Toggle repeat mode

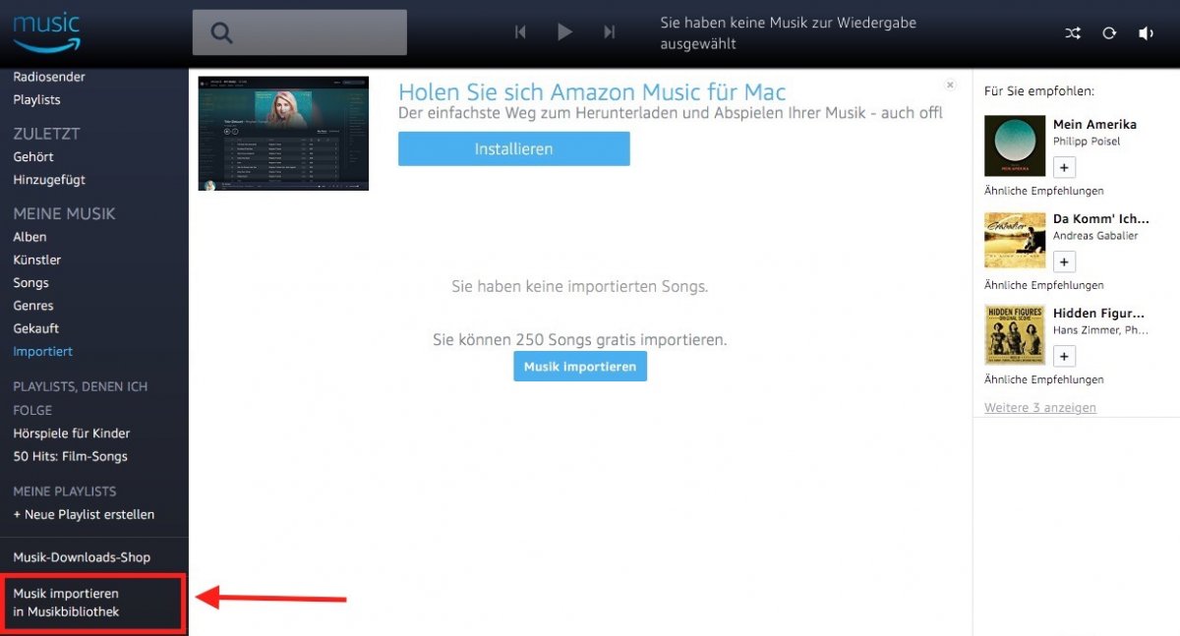coord(1109,33)
